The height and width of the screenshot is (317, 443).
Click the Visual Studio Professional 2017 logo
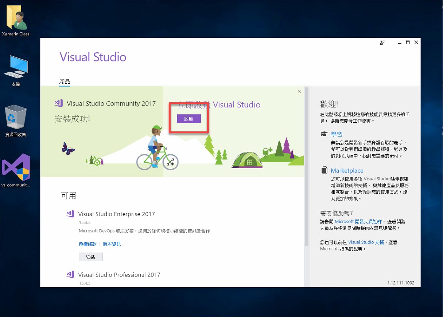coord(70,274)
